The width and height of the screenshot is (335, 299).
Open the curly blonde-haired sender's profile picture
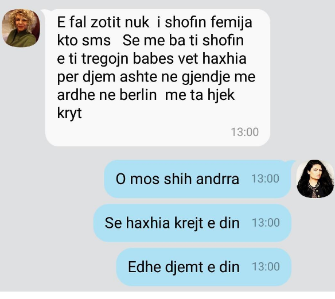[21, 28]
